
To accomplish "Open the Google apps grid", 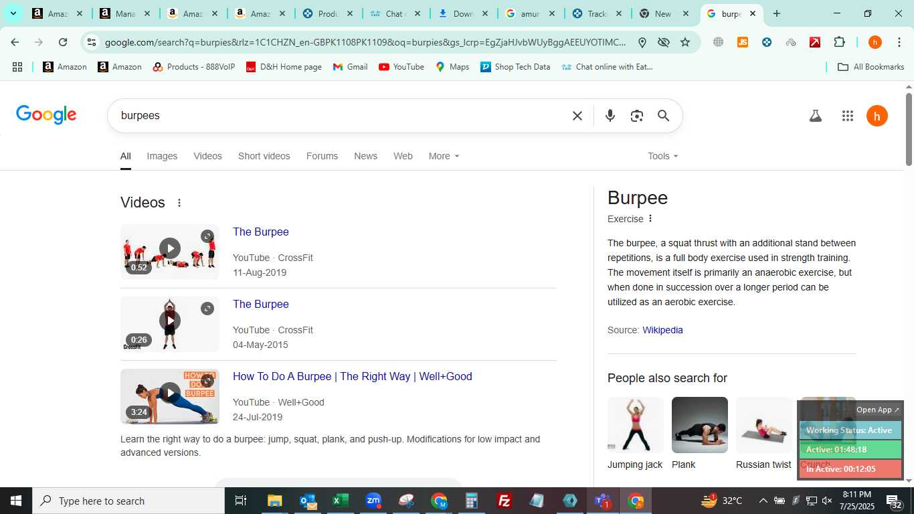I will 847,116.
